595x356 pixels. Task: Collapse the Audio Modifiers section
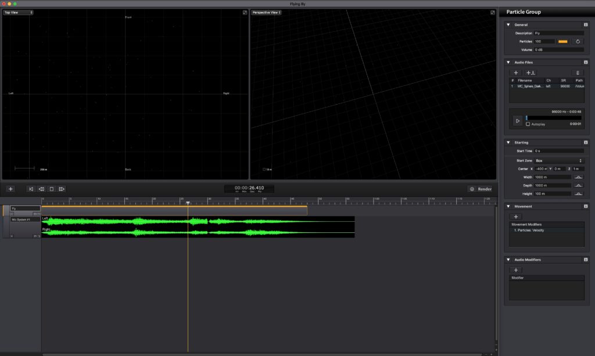508,260
